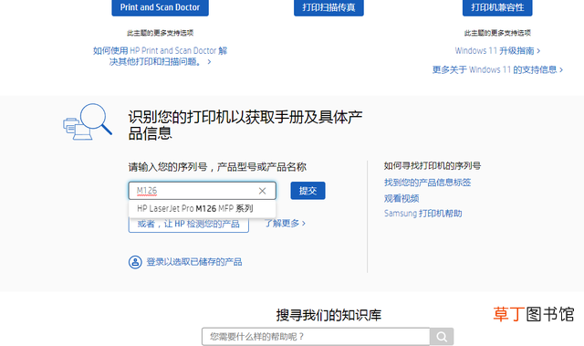Click the 如何寻找打印机的序列号 heading text

(433, 166)
